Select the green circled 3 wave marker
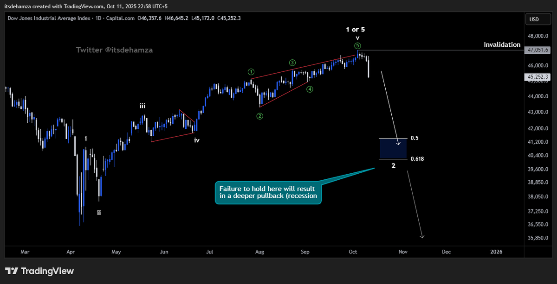The height and width of the screenshot is (284, 557). click(x=292, y=63)
